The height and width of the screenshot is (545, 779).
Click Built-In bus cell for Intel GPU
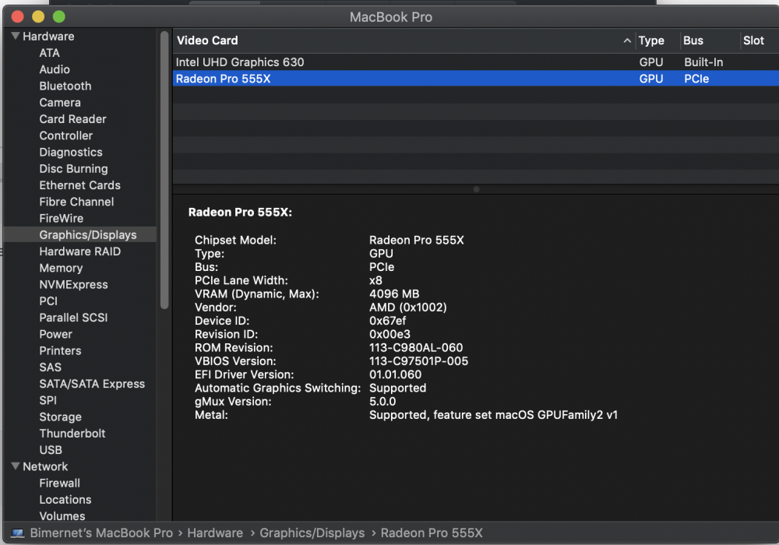click(703, 62)
